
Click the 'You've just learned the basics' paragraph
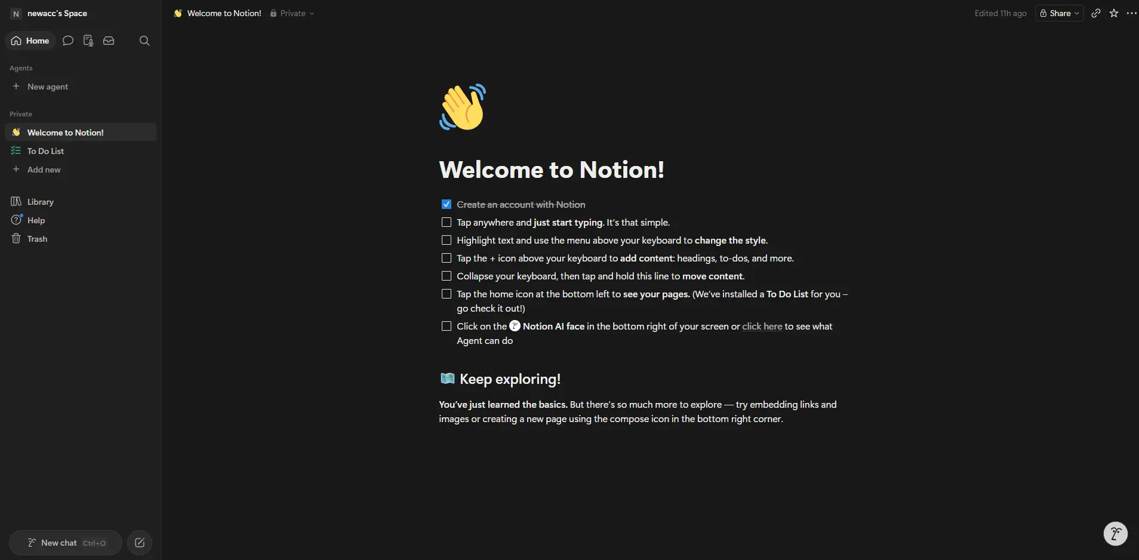(638, 411)
